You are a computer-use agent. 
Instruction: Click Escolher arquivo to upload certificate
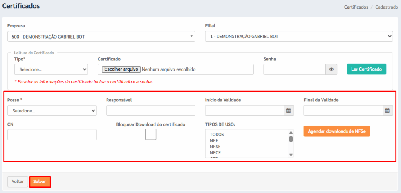[x=121, y=69]
